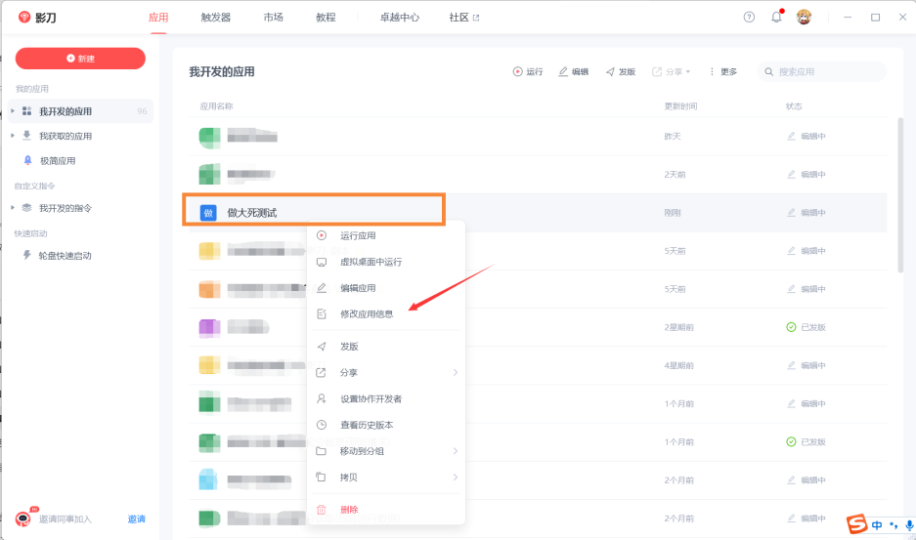Select 修改应用信息 from context menu
This screenshot has width=916, height=540.
[367, 313]
